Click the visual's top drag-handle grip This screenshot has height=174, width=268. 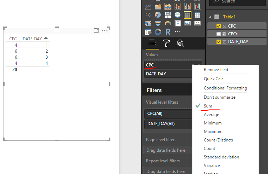click(57, 30)
